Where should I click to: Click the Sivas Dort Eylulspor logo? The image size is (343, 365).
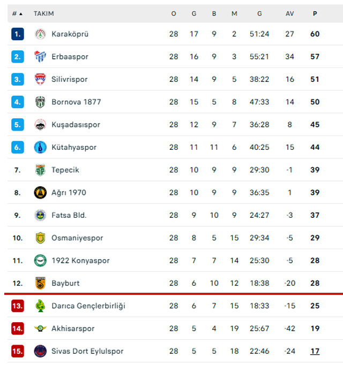pyautogui.click(x=40, y=351)
